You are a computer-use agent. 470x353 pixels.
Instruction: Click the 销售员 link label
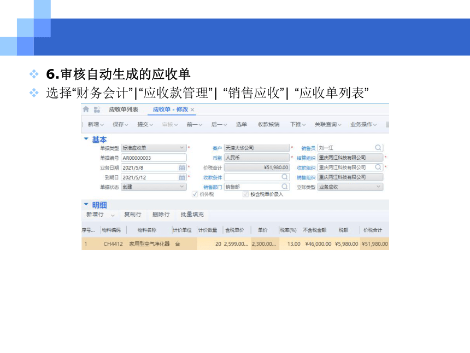308,148
